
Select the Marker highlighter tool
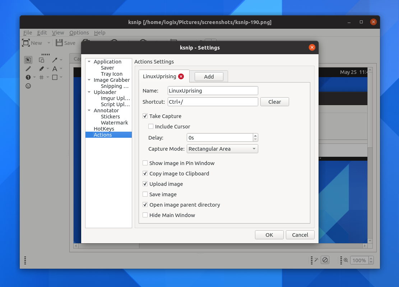pyautogui.click(x=41, y=69)
